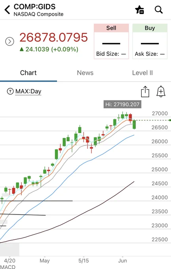Tap the circled T icon beside MAX:Day
This screenshot has height=269, width=171.
[10, 91]
